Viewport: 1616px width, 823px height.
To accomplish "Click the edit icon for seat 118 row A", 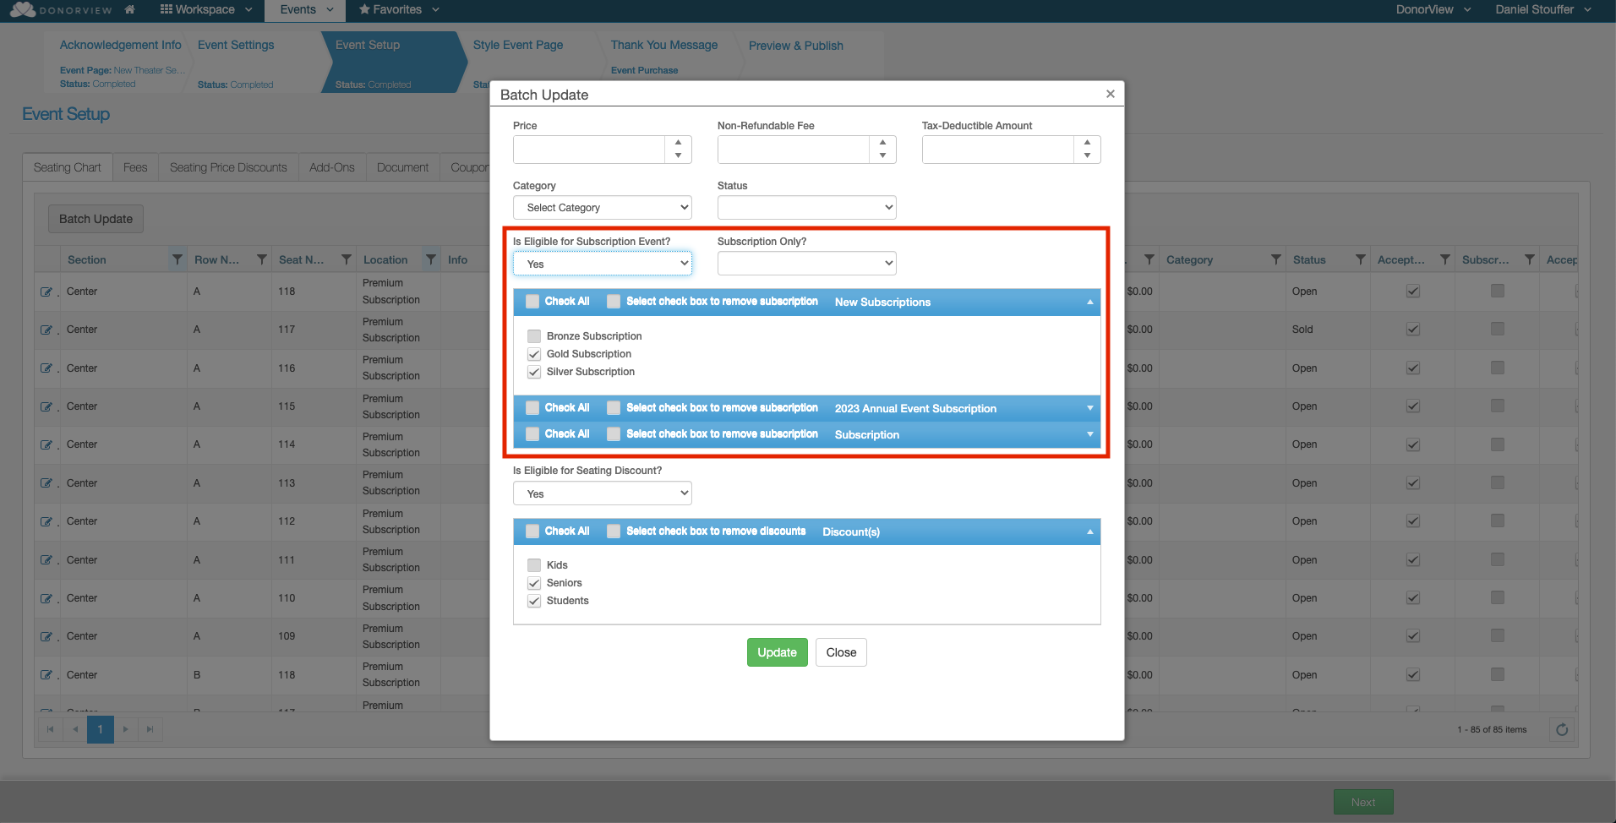I will click(46, 292).
